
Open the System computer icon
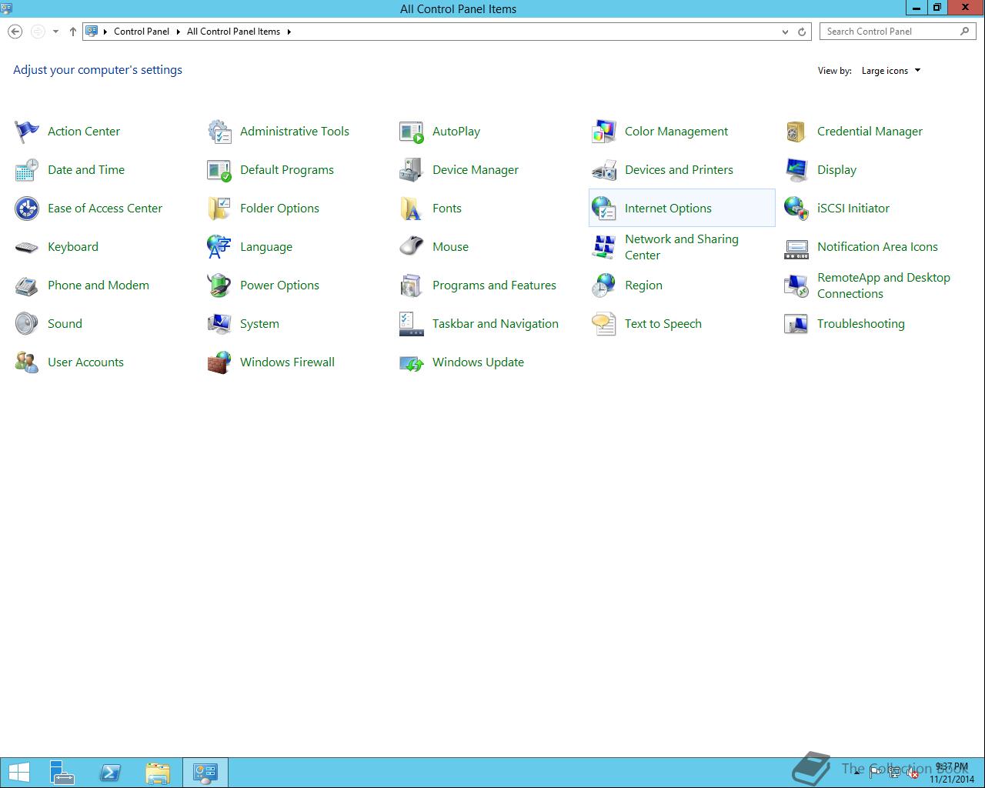[x=219, y=324]
